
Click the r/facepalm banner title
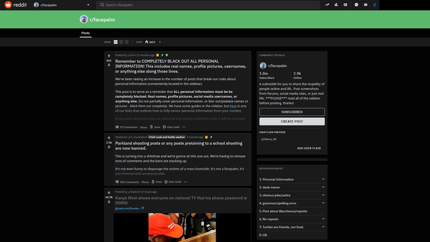click(x=102, y=20)
